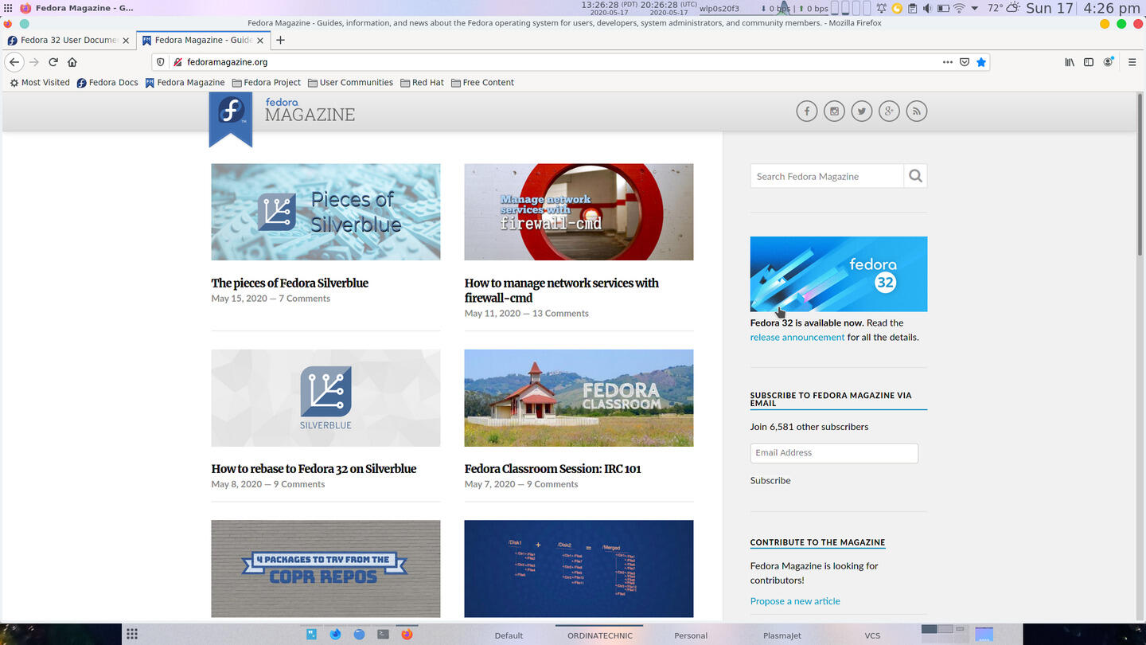
Task: Switch to ORDINATECHNIC desktop
Action: click(x=600, y=635)
